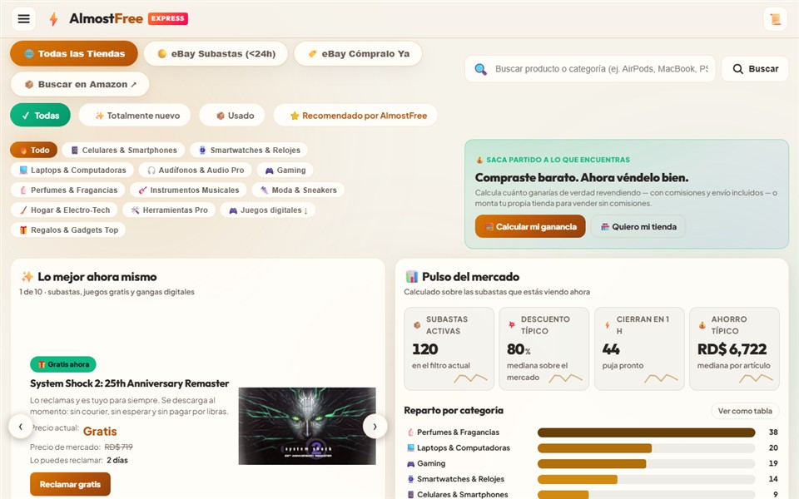Select Perfumes & Fragancias category chip

coord(67,190)
